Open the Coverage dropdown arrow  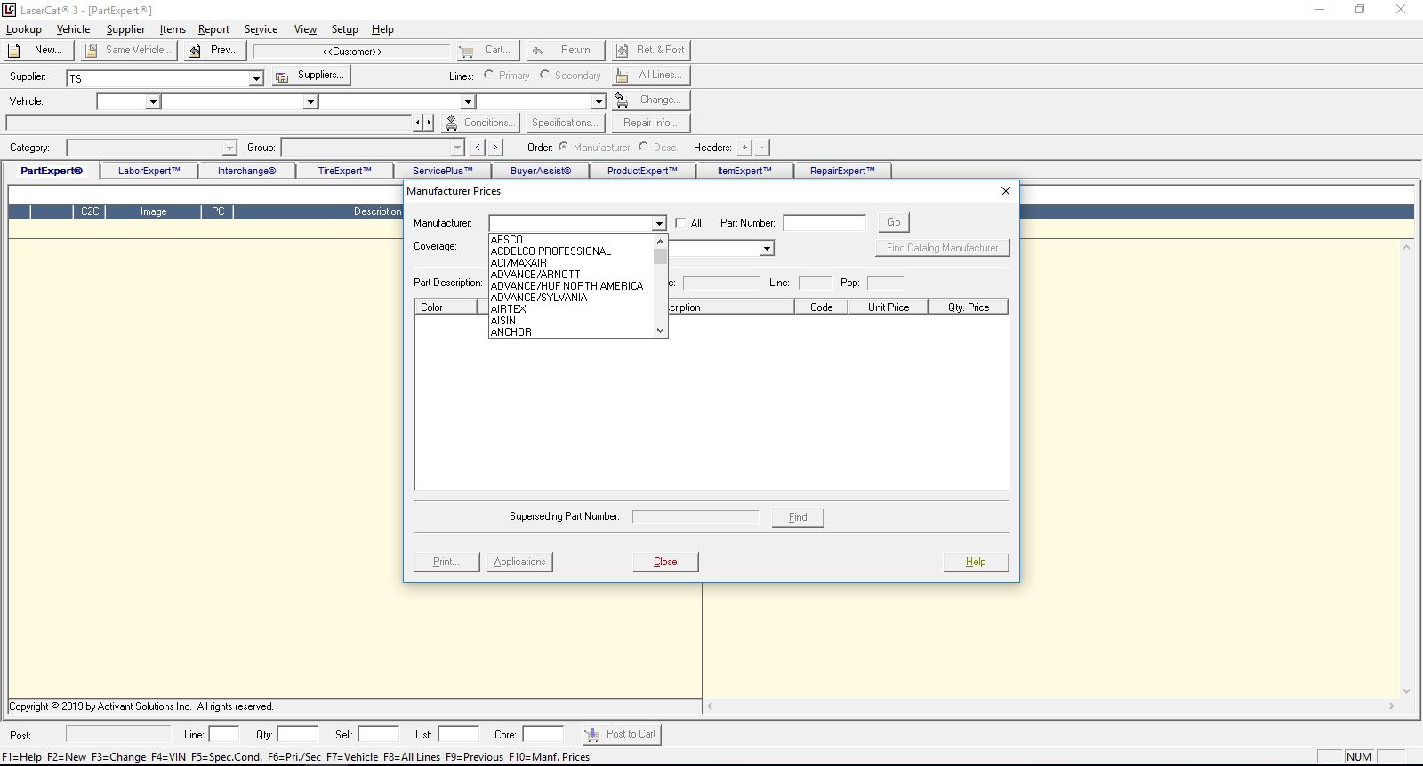click(767, 249)
